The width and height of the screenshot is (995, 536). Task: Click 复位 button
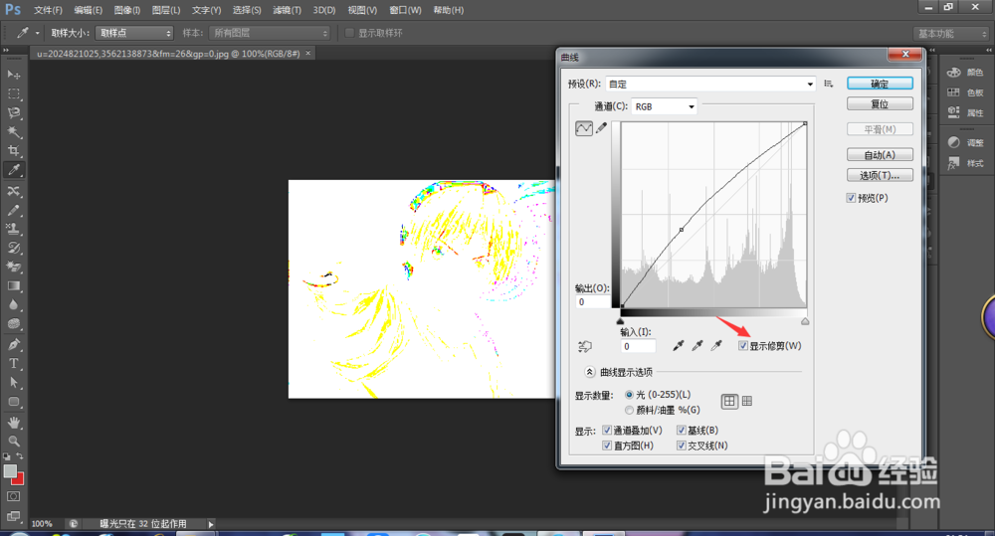pos(880,103)
